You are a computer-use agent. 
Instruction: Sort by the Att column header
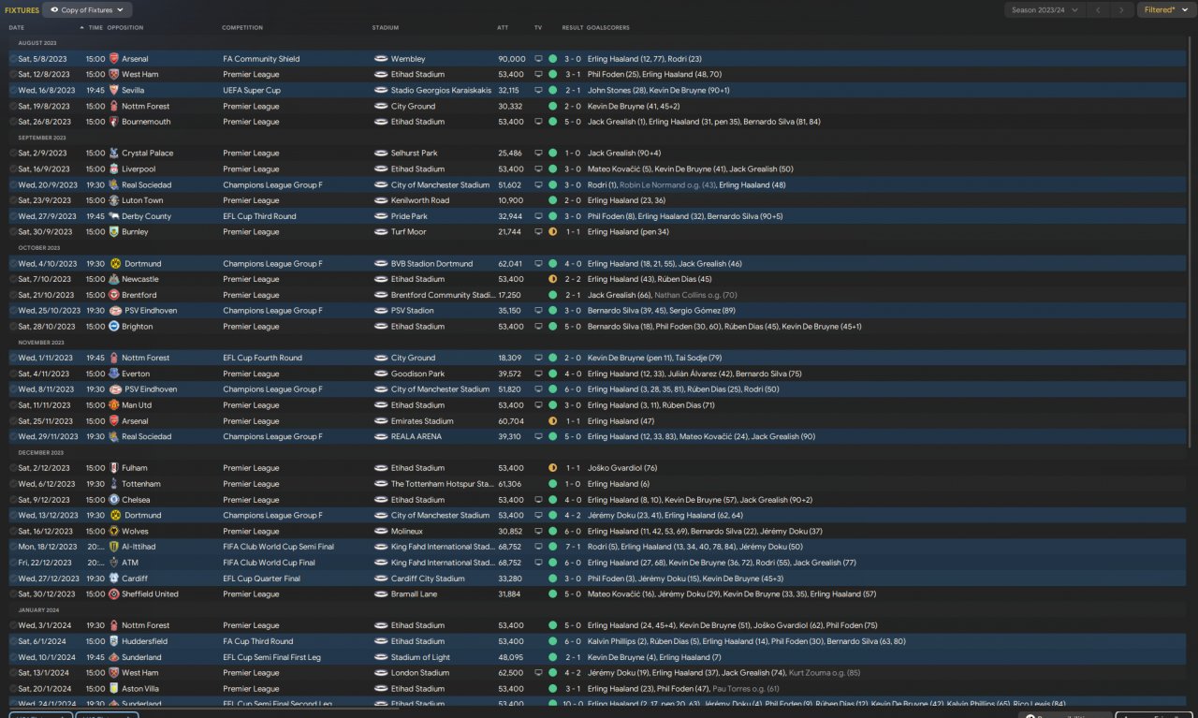503,28
